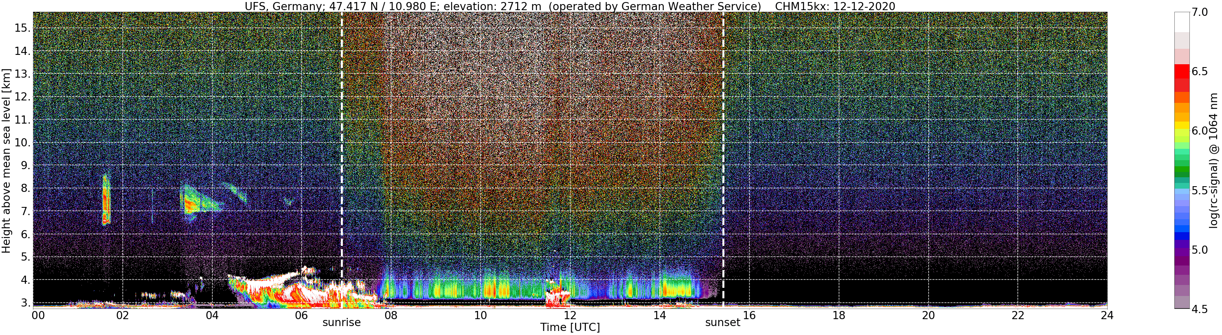Click the y-axis tick label 6.
The image size is (1222, 335).
(26, 234)
